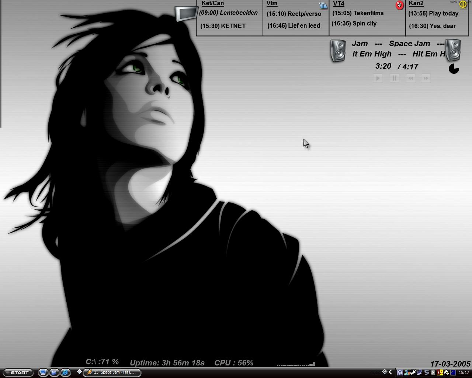This screenshot has height=378, width=472.
Task: Click the Vtm channel heading
Action: point(272,3)
